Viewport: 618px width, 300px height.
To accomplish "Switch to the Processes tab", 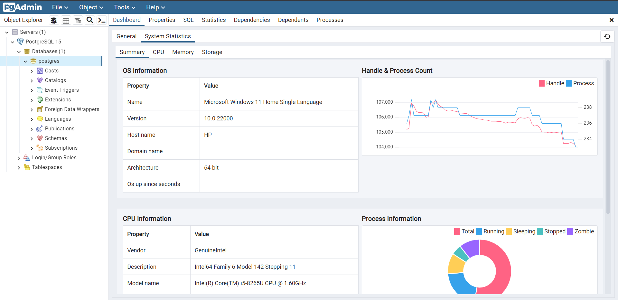I will tap(330, 20).
